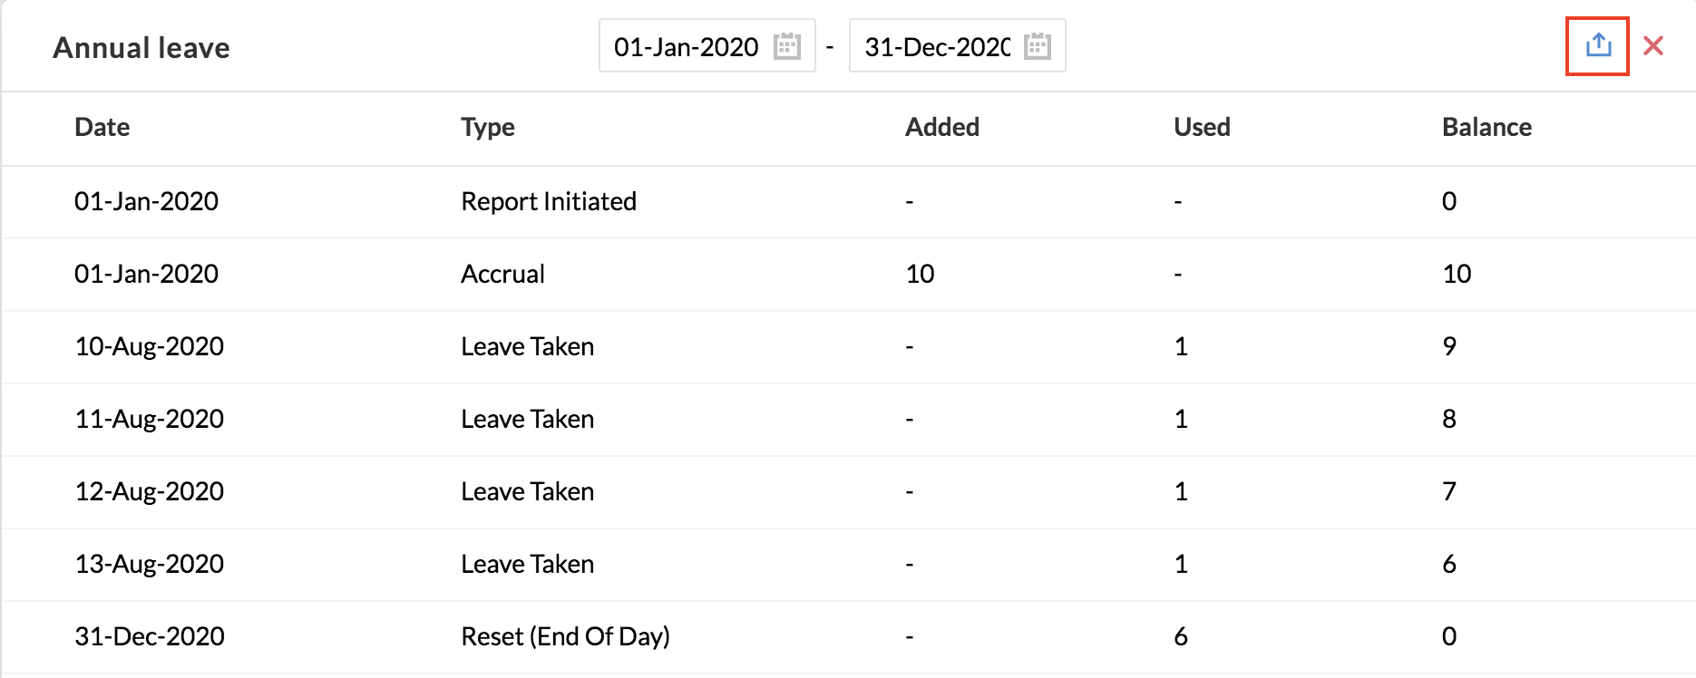This screenshot has width=1696, height=678.
Task: Select the Reset (End Of Day) row
Action: (565, 636)
